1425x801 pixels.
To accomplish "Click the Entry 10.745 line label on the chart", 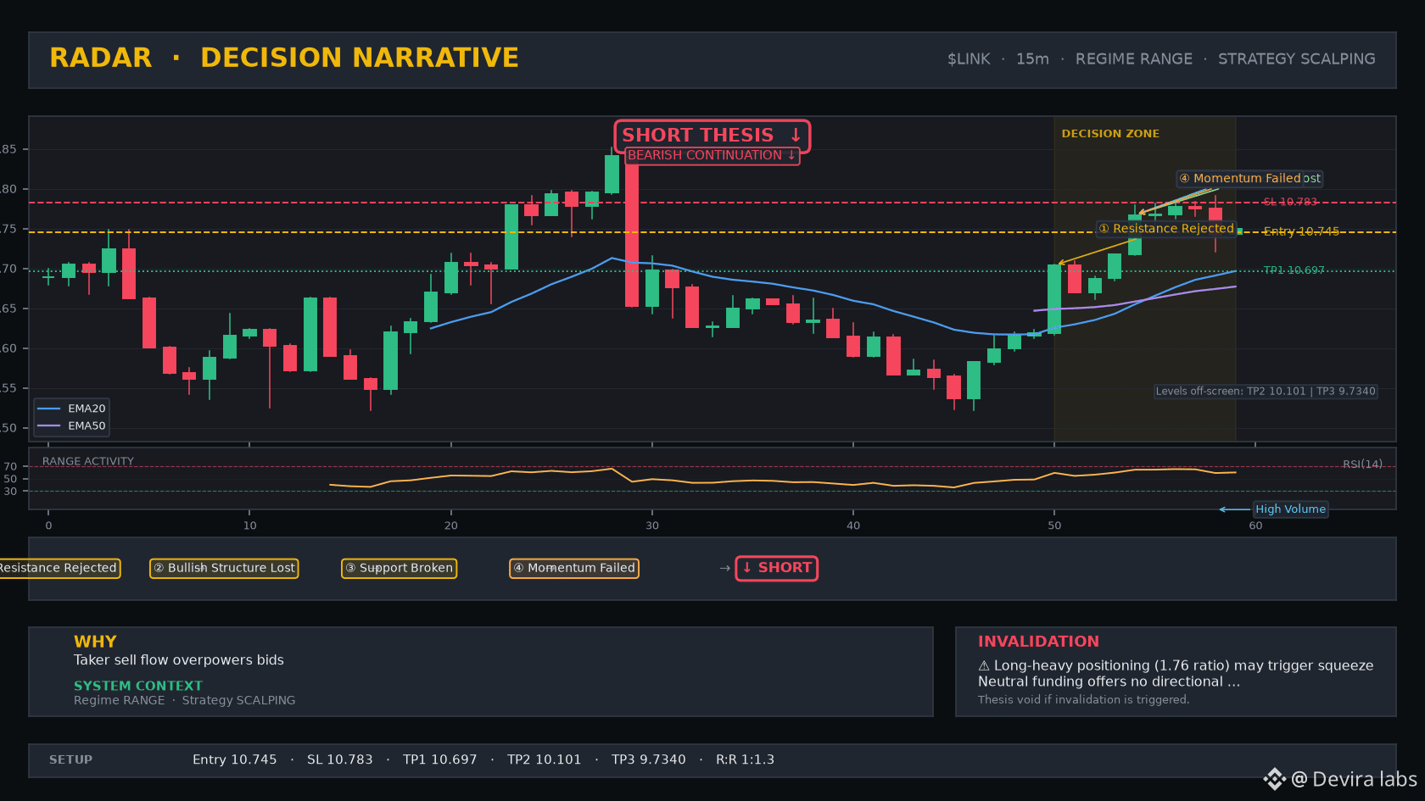I will 1301,231.
